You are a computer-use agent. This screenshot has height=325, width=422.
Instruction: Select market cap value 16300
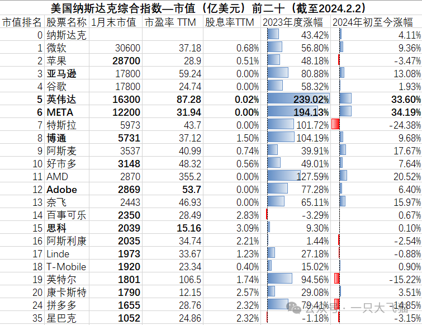126,100
